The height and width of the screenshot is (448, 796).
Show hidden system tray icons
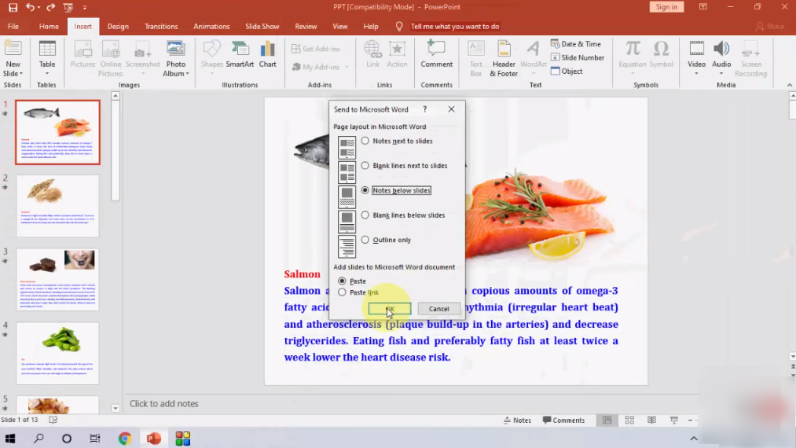[x=693, y=439]
